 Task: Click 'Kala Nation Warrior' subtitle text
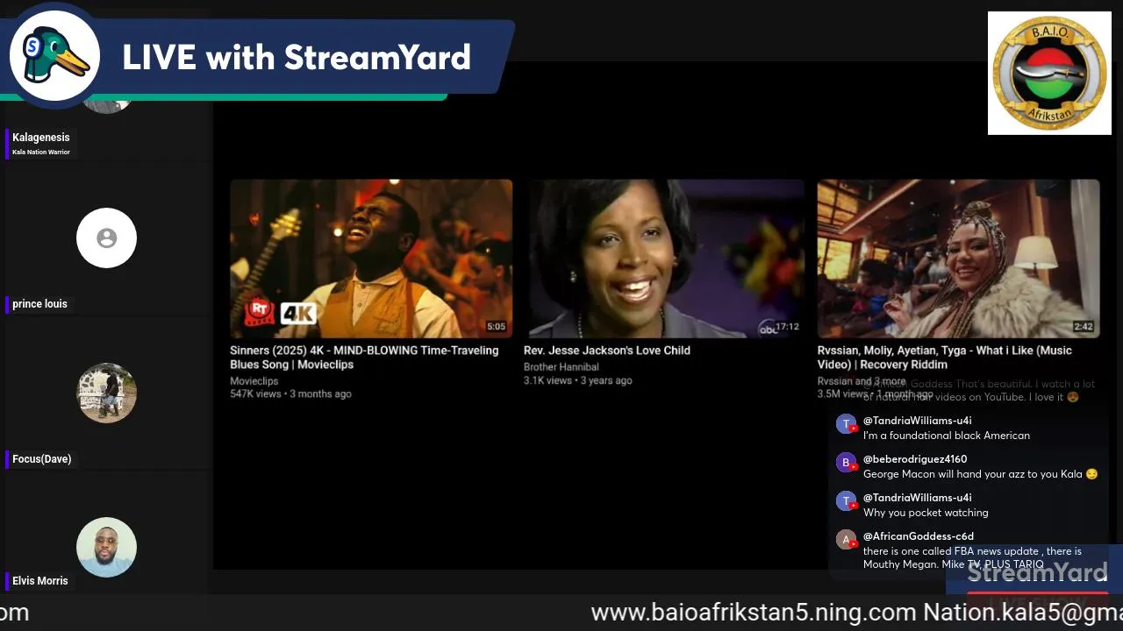pos(40,152)
